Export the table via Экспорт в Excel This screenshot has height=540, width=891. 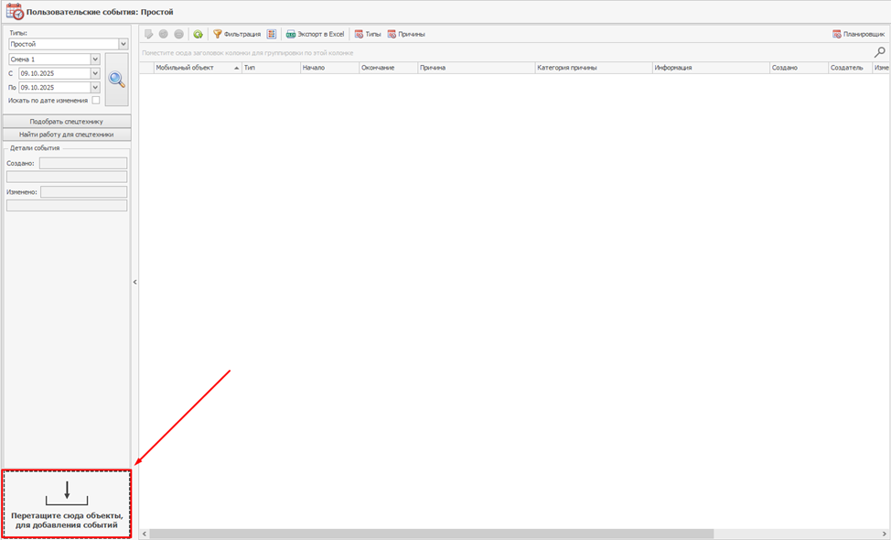[315, 34]
